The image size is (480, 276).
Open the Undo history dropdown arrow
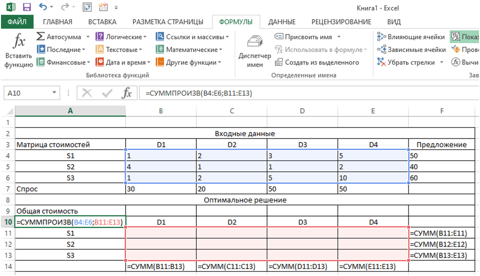click(x=51, y=7)
